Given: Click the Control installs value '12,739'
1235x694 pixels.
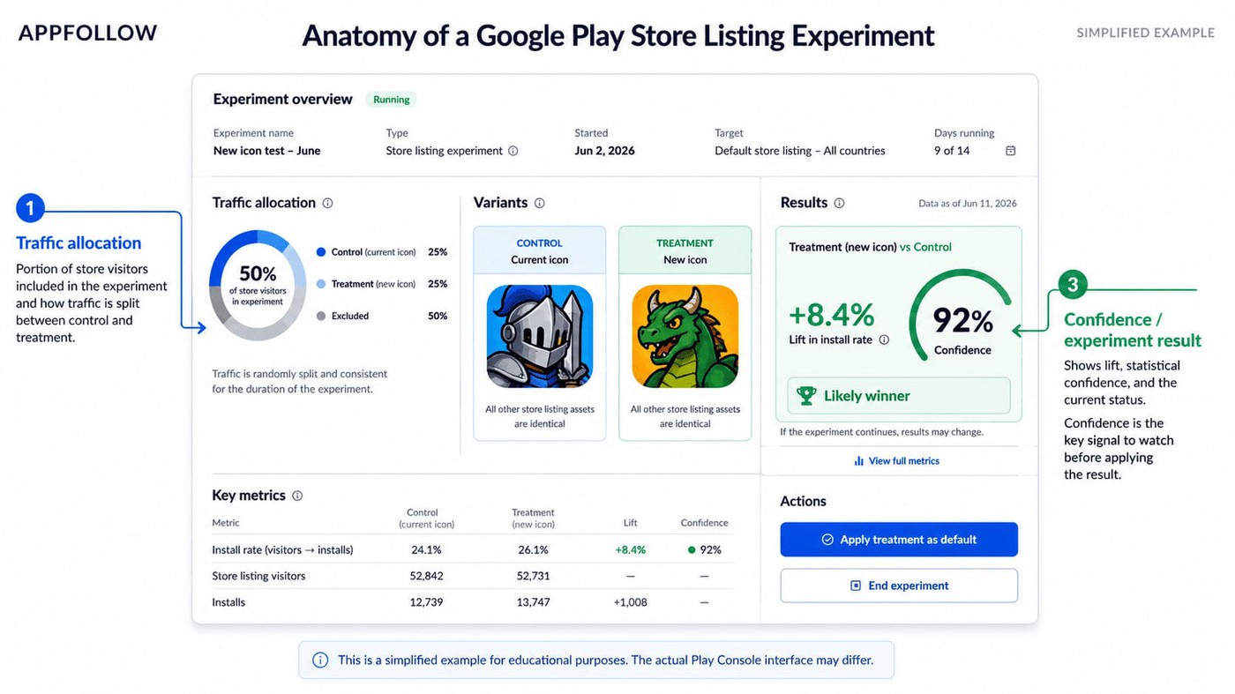Looking at the screenshot, I should coord(427,603).
